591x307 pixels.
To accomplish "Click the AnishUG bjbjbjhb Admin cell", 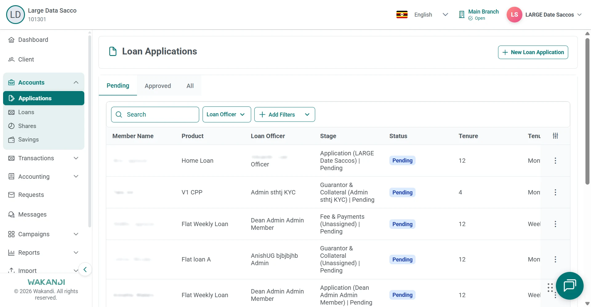I will (274, 259).
